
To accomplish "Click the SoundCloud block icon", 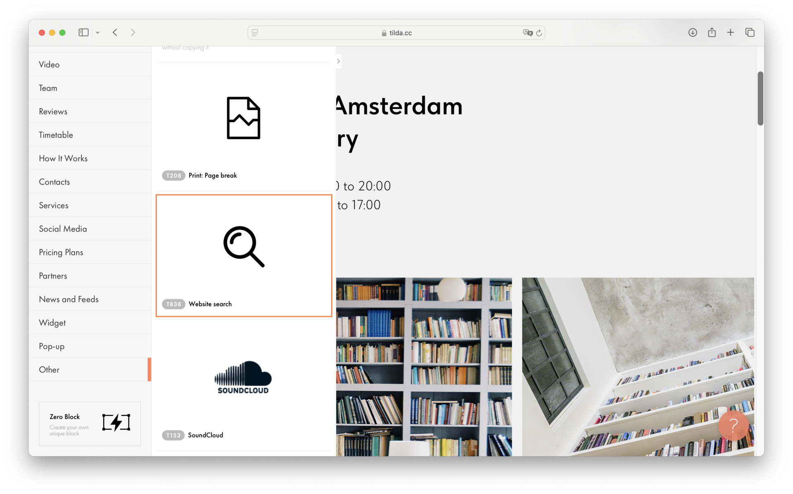I will [243, 377].
